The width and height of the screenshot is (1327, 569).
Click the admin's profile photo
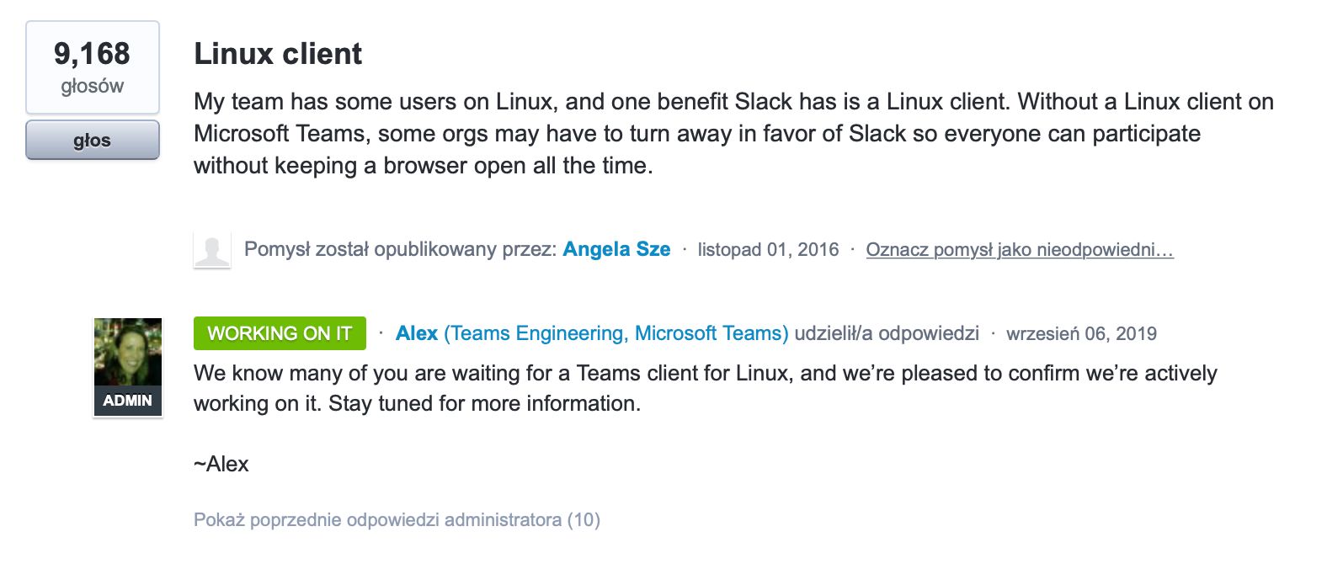pyautogui.click(x=128, y=352)
